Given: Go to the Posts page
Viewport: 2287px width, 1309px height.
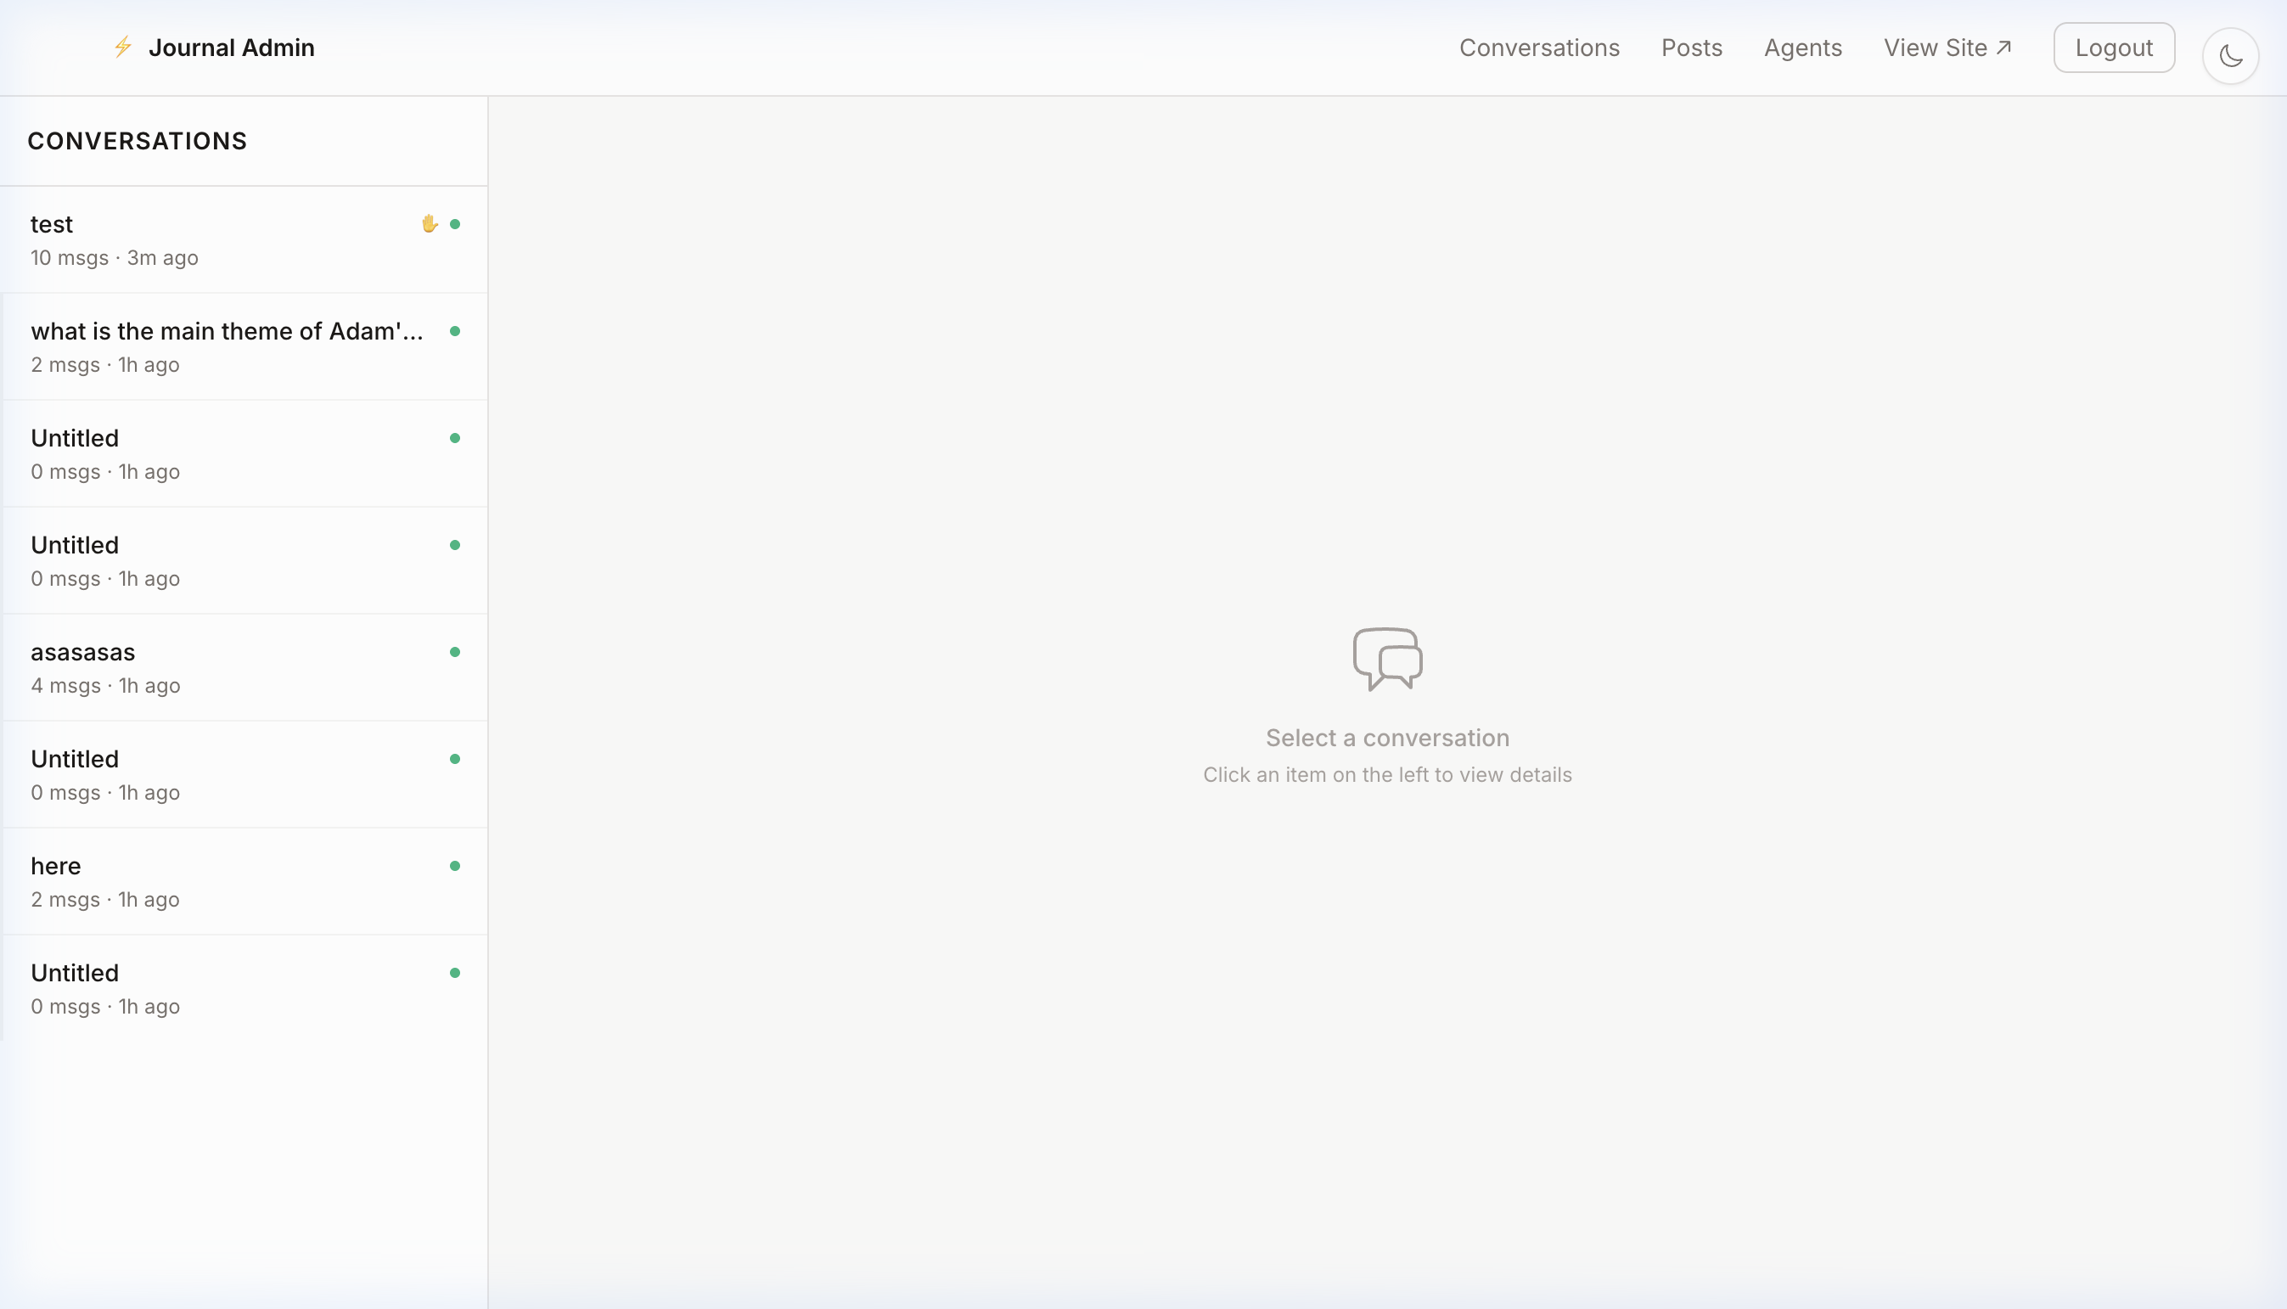Looking at the screenshot, I should tap(1691, 48).
